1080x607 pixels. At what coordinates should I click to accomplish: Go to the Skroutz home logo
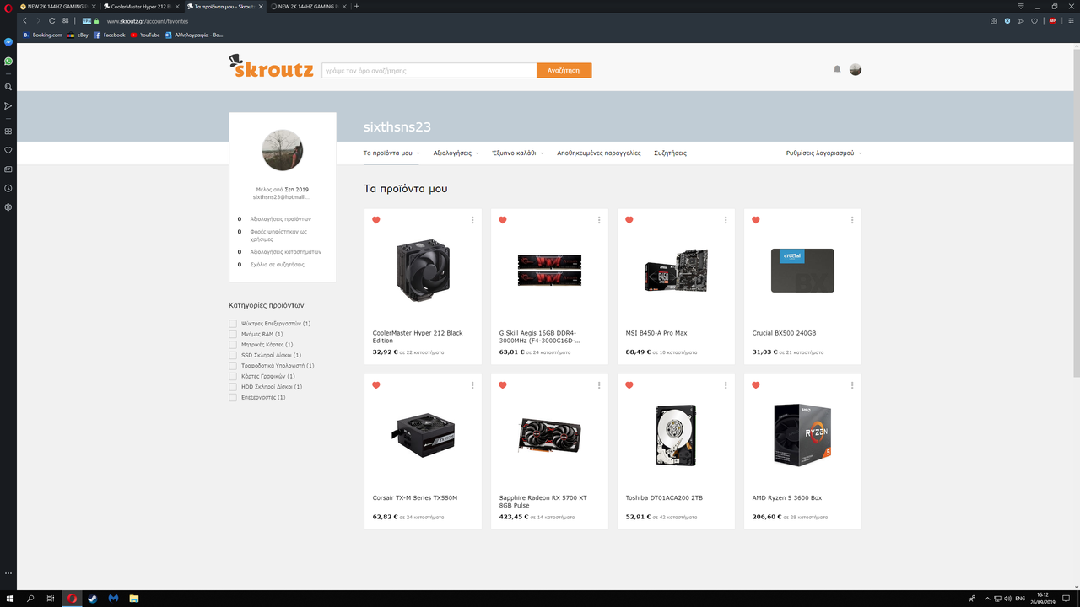[x=271, y=66]
